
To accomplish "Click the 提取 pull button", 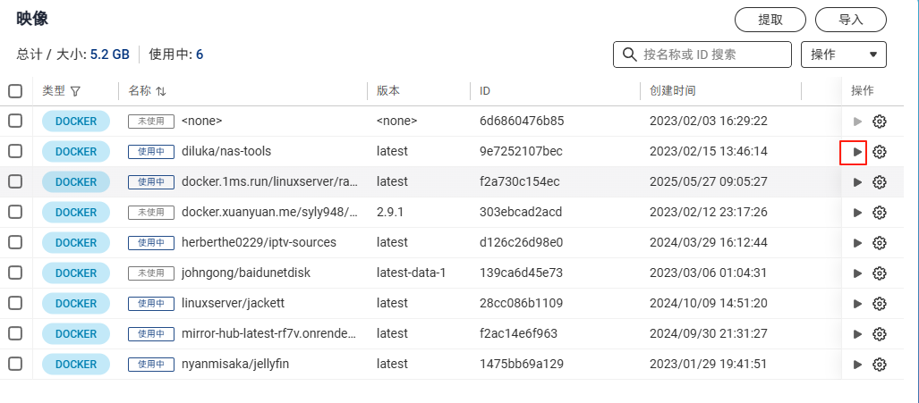I will 770,20.
